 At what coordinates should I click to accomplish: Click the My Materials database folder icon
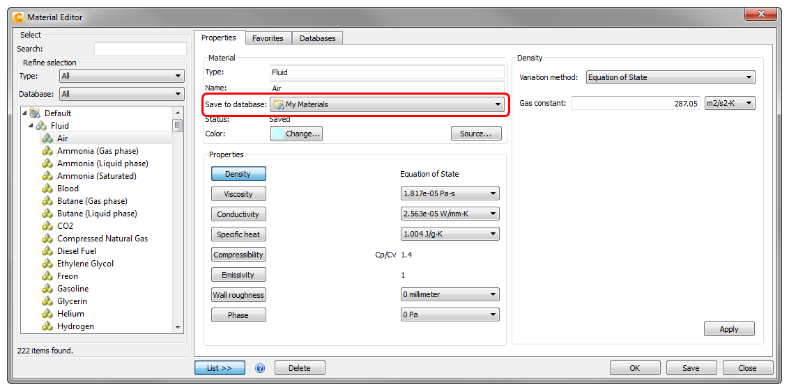pos(278,104)
